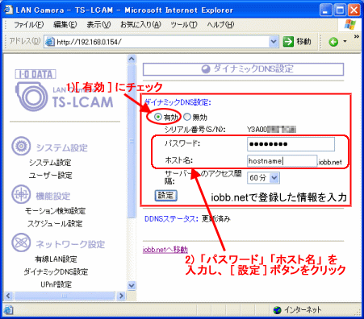The width and height of the screenshot is (364, 319).
Task: Click the システム設定 section heading
Action: [x=62, y=147]
